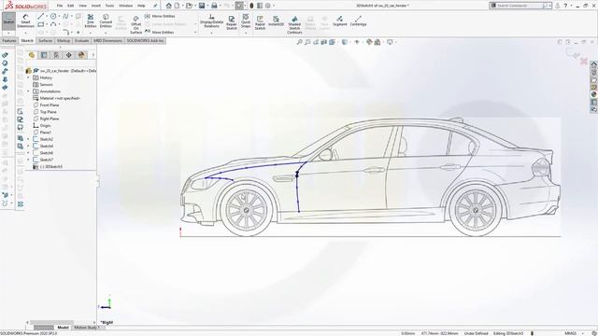Open FeatureManager Design Tree tab
Image resolution: width=598 pixels, height=336 pixels.
pyautogui.click(x=32, y=55)
